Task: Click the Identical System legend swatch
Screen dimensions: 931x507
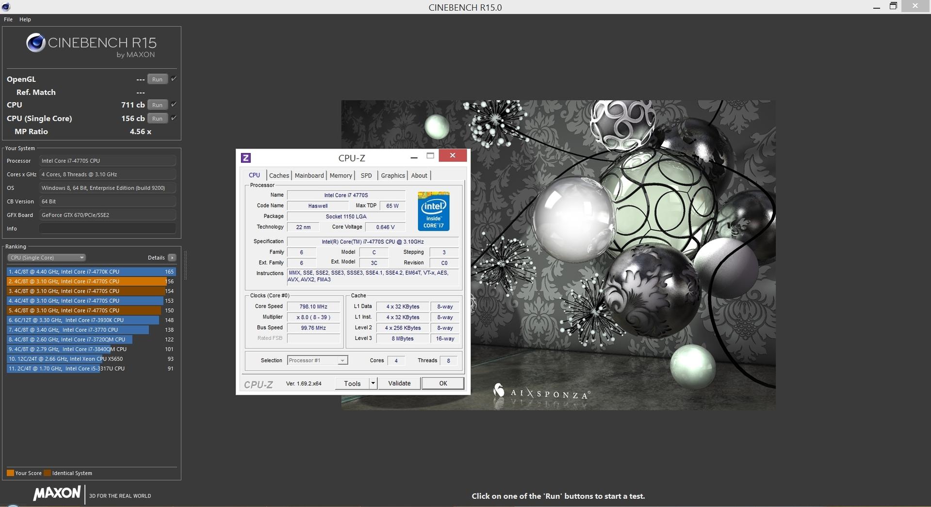Action: coord(47,473)
